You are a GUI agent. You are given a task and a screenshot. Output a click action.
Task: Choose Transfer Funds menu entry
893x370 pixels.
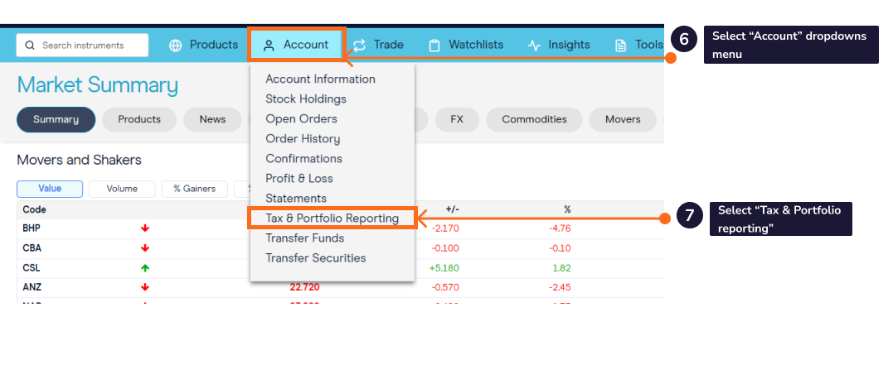pos(304,238)
